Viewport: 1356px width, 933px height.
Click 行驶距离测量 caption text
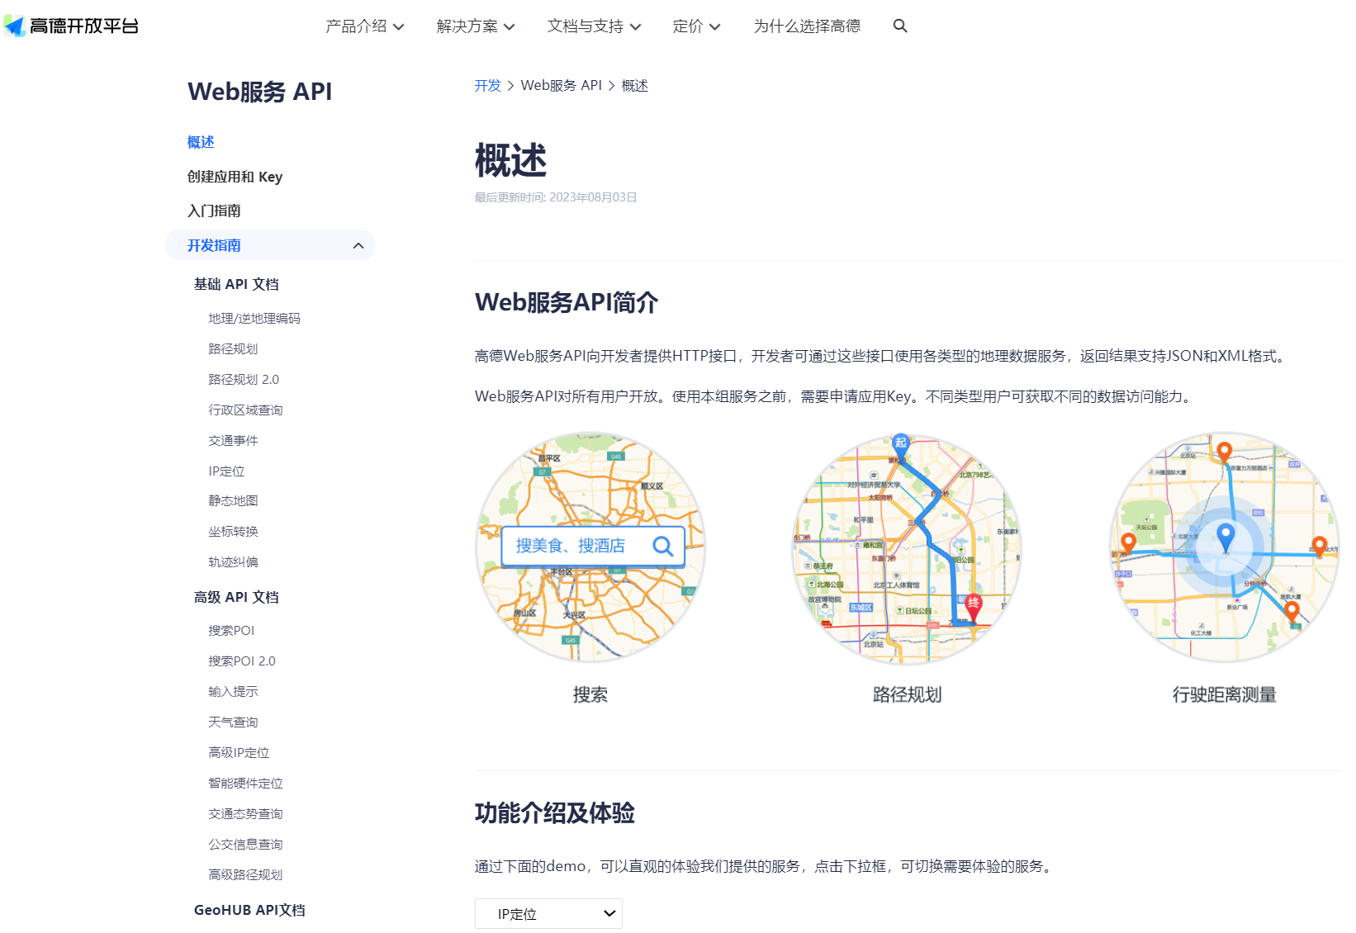point(1224,695)
